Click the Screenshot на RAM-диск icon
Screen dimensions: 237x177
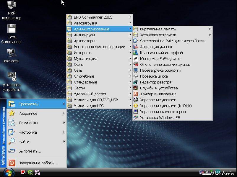coord(136,41)
